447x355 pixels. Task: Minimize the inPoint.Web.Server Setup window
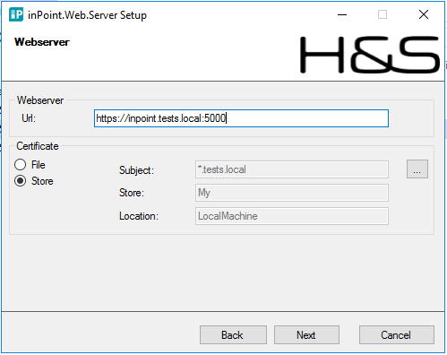tap(342, 14)
